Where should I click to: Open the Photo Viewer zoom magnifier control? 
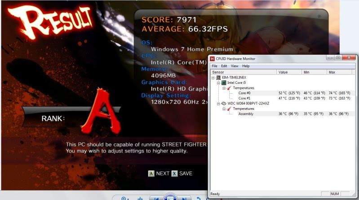(x=124, y=198)
